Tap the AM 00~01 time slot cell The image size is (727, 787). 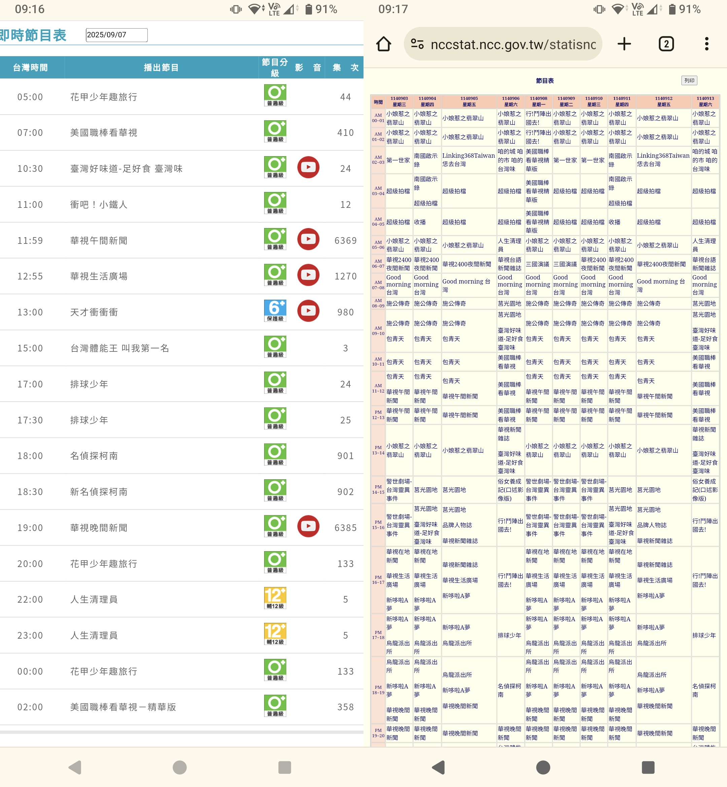(x=378, y=118)
